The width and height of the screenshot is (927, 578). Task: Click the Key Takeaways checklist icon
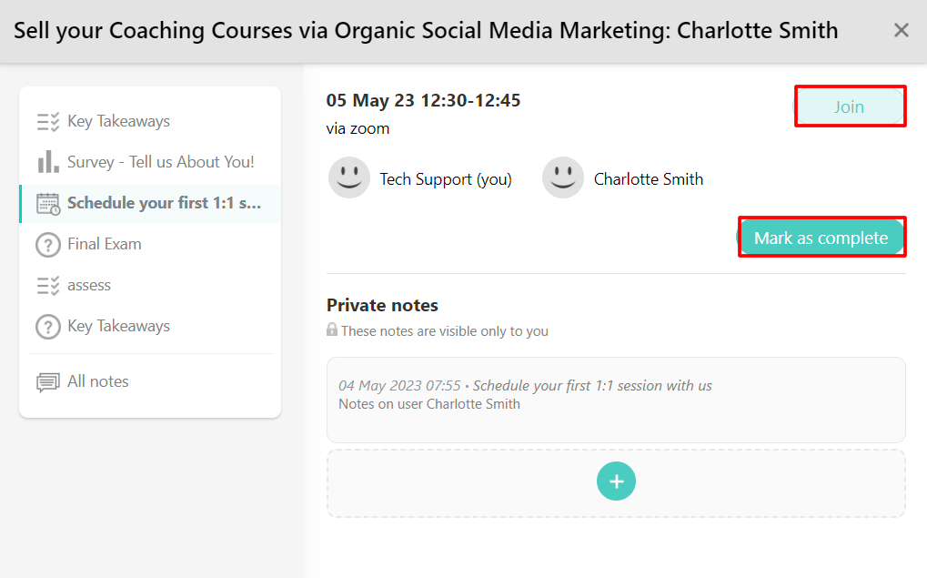click(47, 120)
